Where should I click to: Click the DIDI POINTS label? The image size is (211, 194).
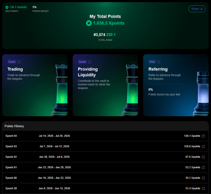click(x=12, y=11)
